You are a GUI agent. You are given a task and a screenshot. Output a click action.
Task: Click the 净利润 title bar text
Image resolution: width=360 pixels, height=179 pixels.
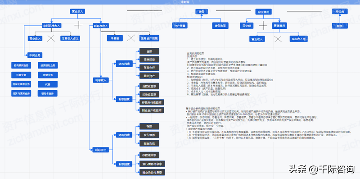point(185,2)
